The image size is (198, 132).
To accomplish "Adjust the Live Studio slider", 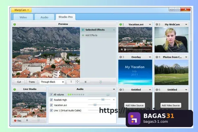I will point(38,120).
